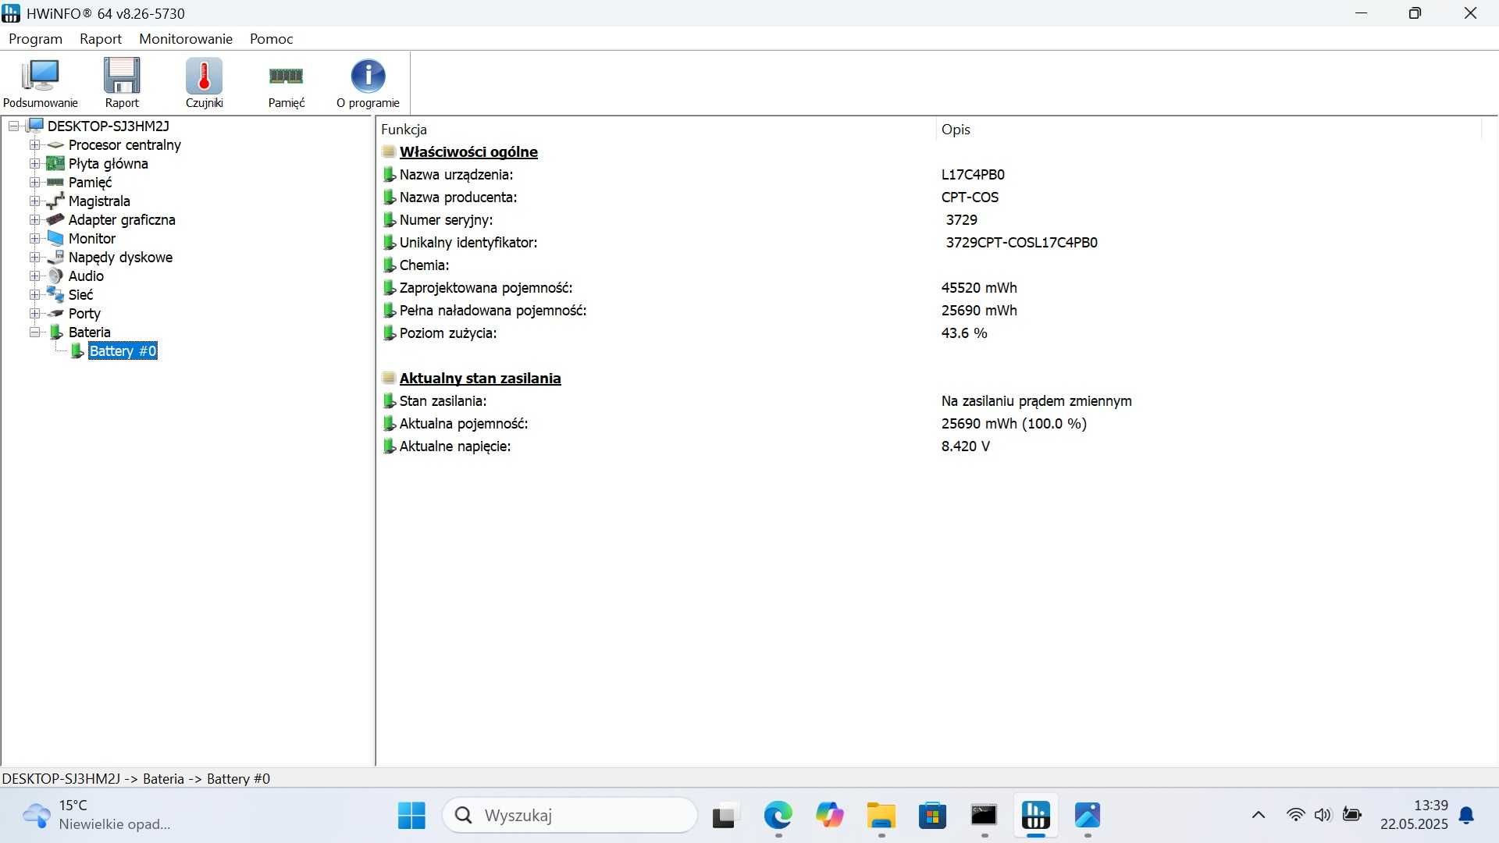Select the Poziom zużycia row

929,333
